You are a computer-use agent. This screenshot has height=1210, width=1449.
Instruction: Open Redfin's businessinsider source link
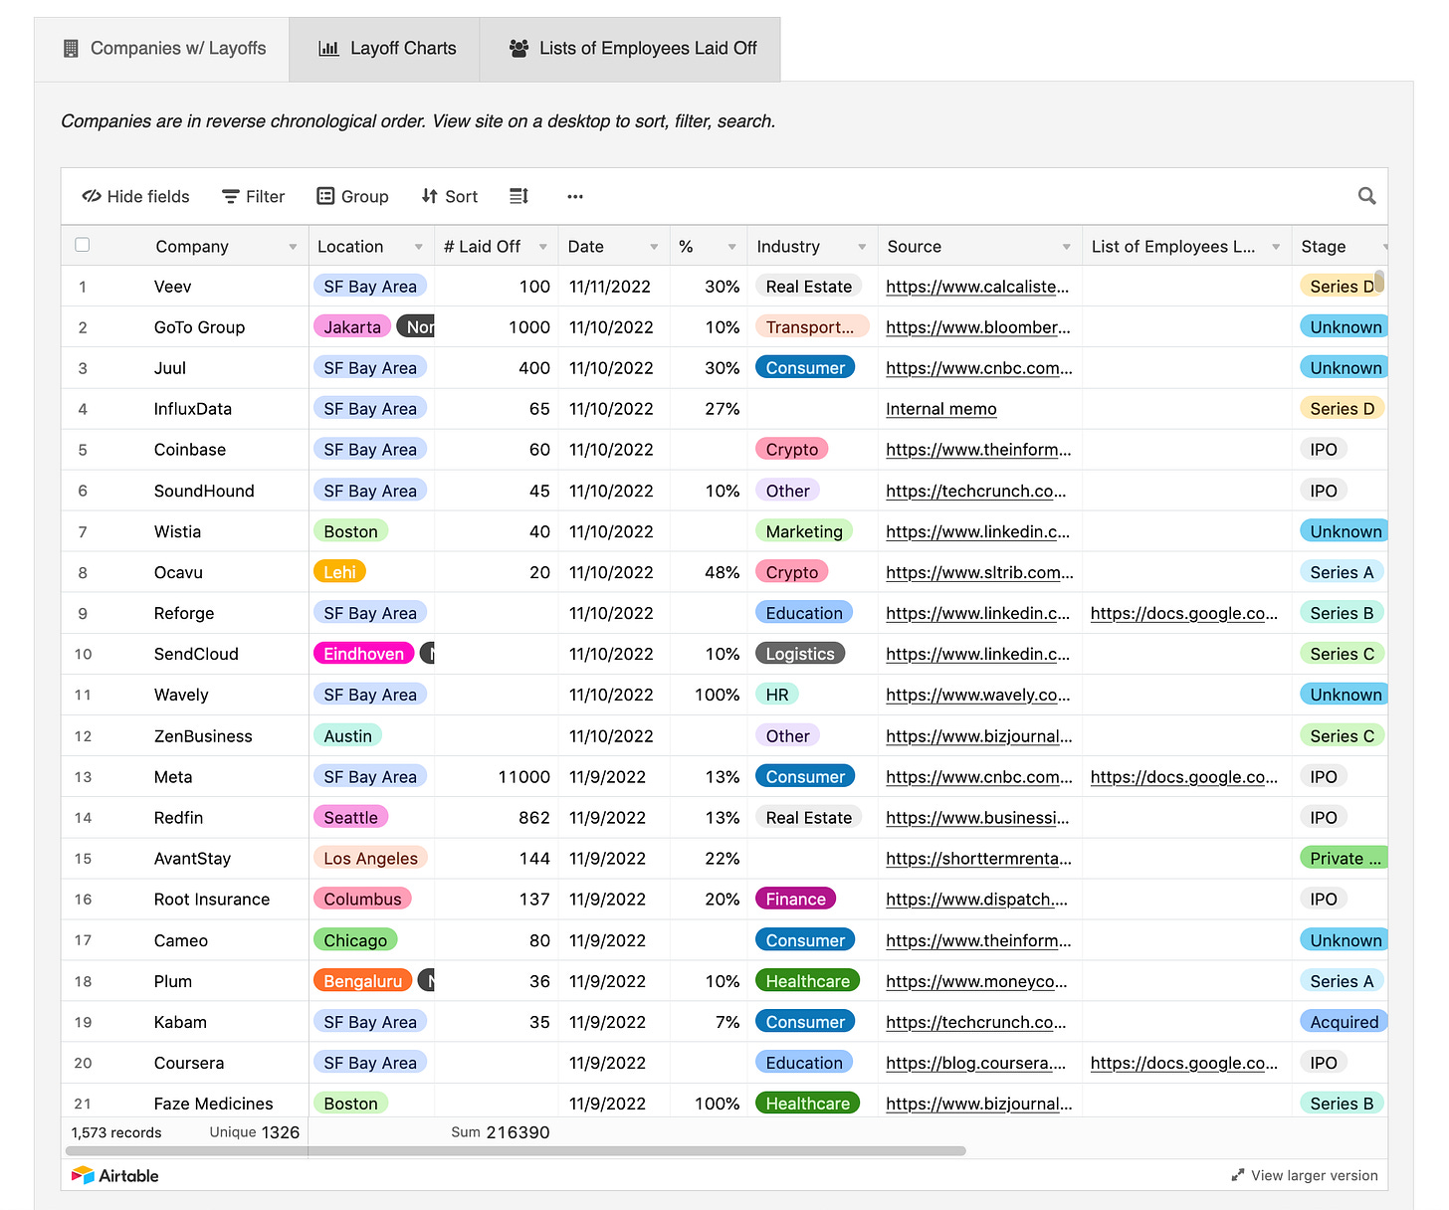pos(977,818)
